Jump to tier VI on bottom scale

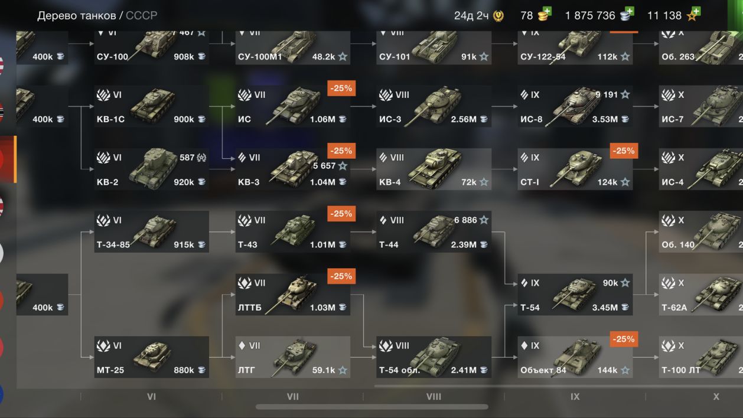[x=151, y=397]
